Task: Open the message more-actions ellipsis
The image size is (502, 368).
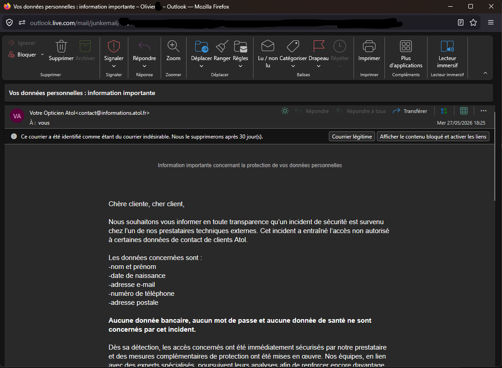Action: (484, 111)
